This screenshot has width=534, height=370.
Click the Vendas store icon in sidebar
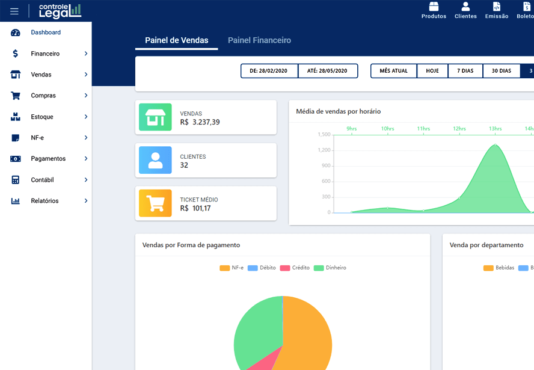pos(15,75)
